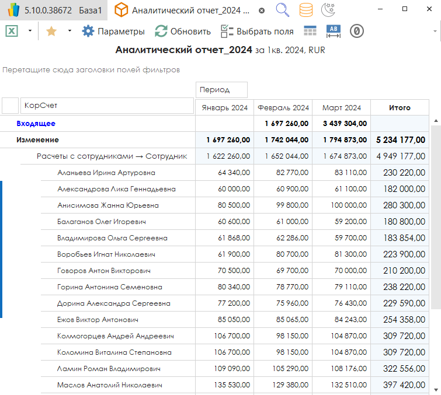Toggle night mode moon icon
Image resolution: width=441 pixels, height=395 pixels.
click(329, 10)
